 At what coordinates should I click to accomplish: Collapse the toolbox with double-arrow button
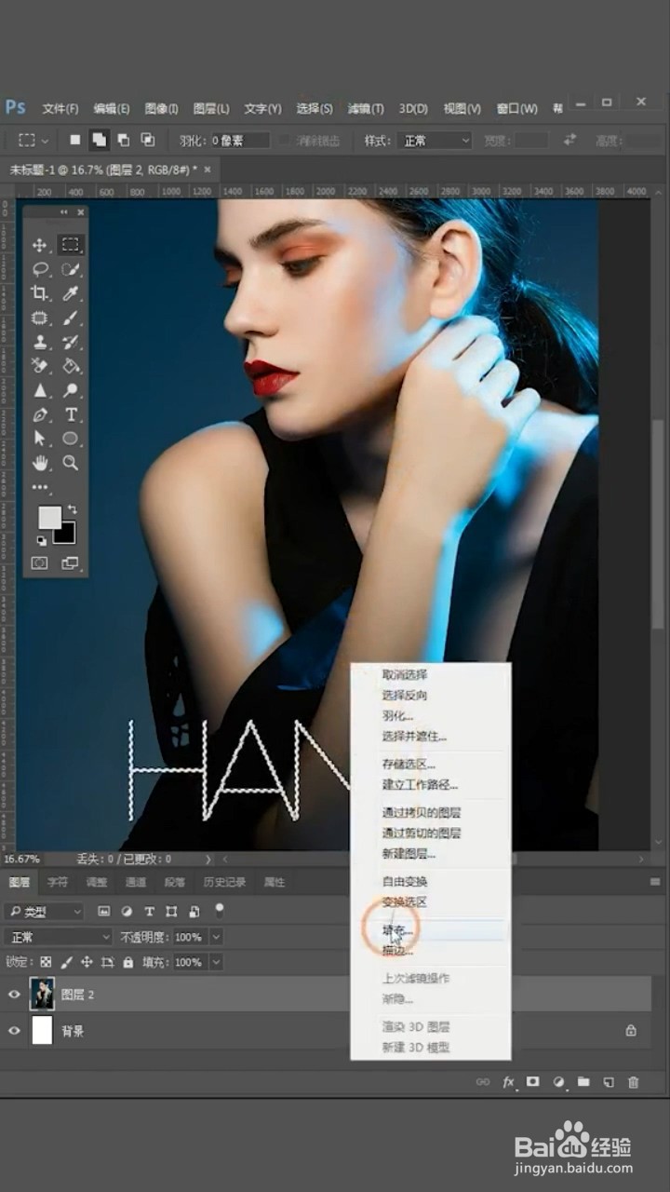point(64,212)
